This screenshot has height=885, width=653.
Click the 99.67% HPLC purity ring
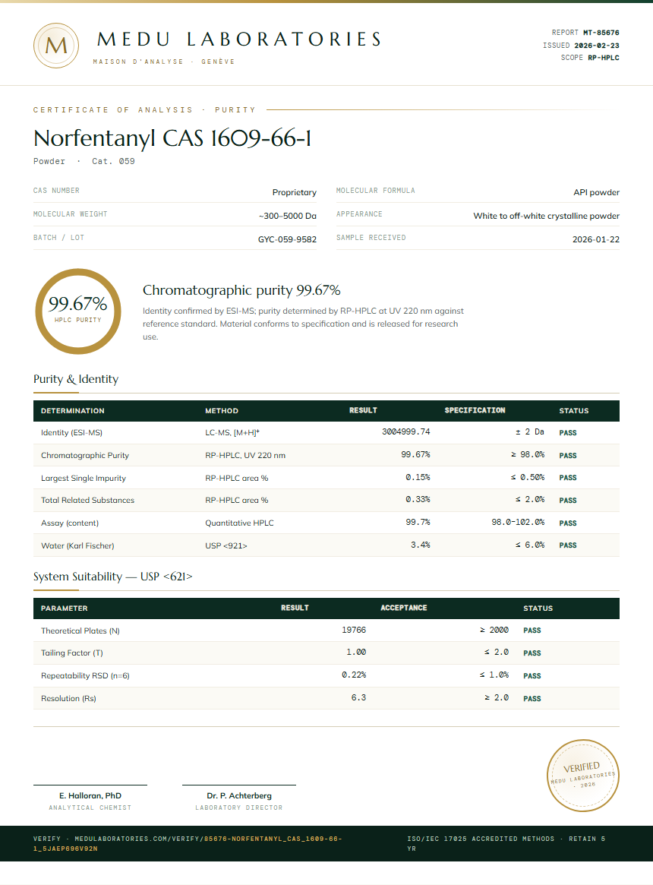point(78,311)
